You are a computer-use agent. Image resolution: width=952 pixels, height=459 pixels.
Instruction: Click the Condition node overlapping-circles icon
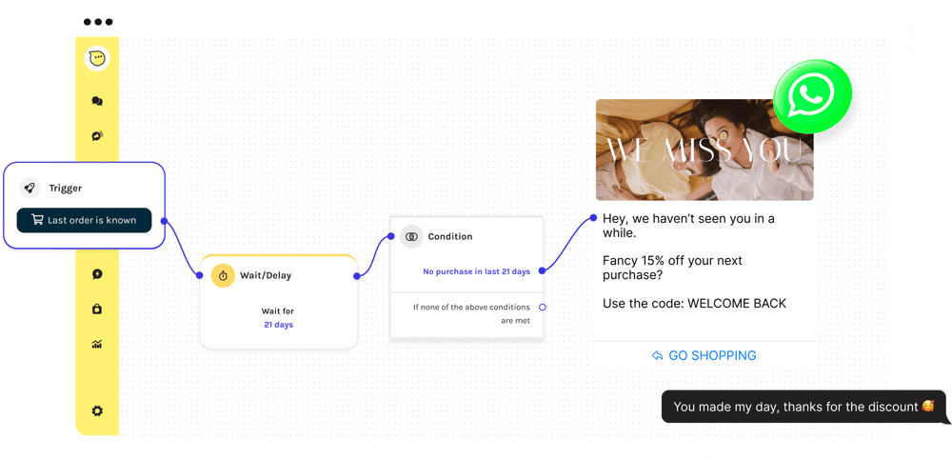point(411,236)
